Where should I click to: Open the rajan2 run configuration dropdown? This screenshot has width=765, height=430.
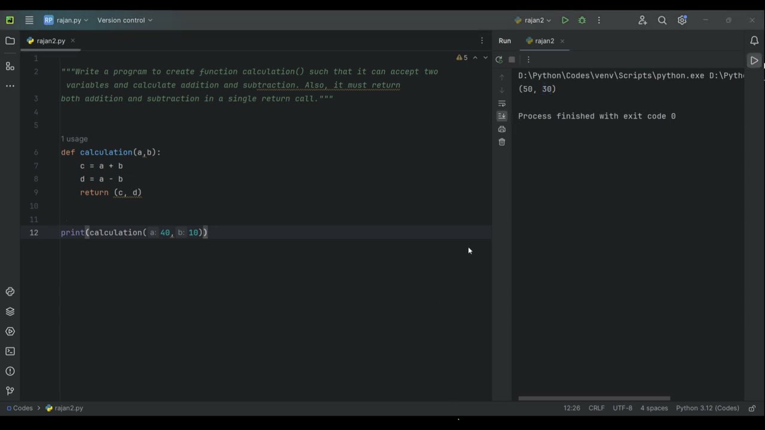coord(533,20)
